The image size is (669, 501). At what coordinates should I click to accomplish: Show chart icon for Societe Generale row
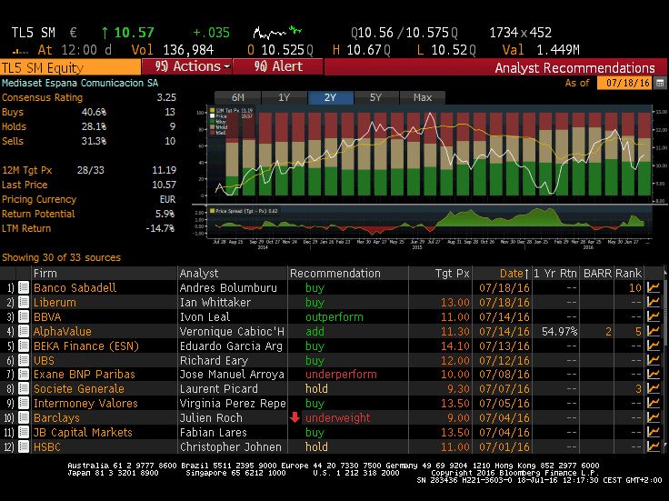click(x=654, y=389)
